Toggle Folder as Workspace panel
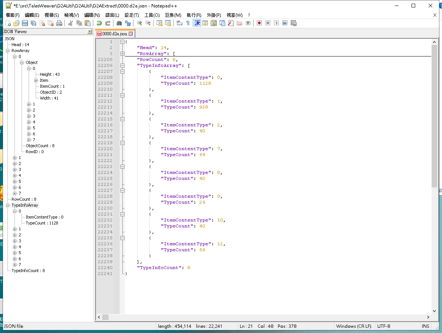 [239, 23]
